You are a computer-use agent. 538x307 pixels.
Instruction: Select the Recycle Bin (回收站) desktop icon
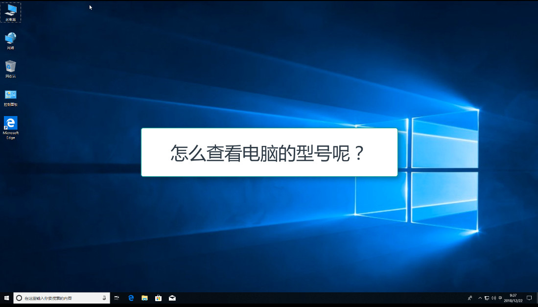click(10, 68)
